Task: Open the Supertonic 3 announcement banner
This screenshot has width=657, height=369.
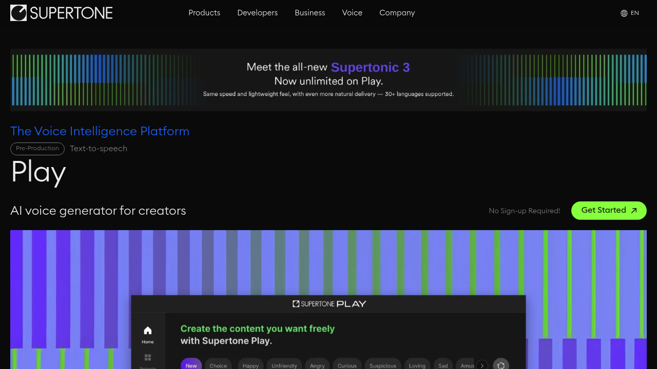Action: pos(328,80)
